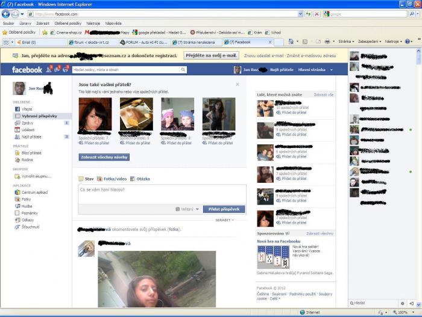Select the Fotka/video post type

point(113,179)
